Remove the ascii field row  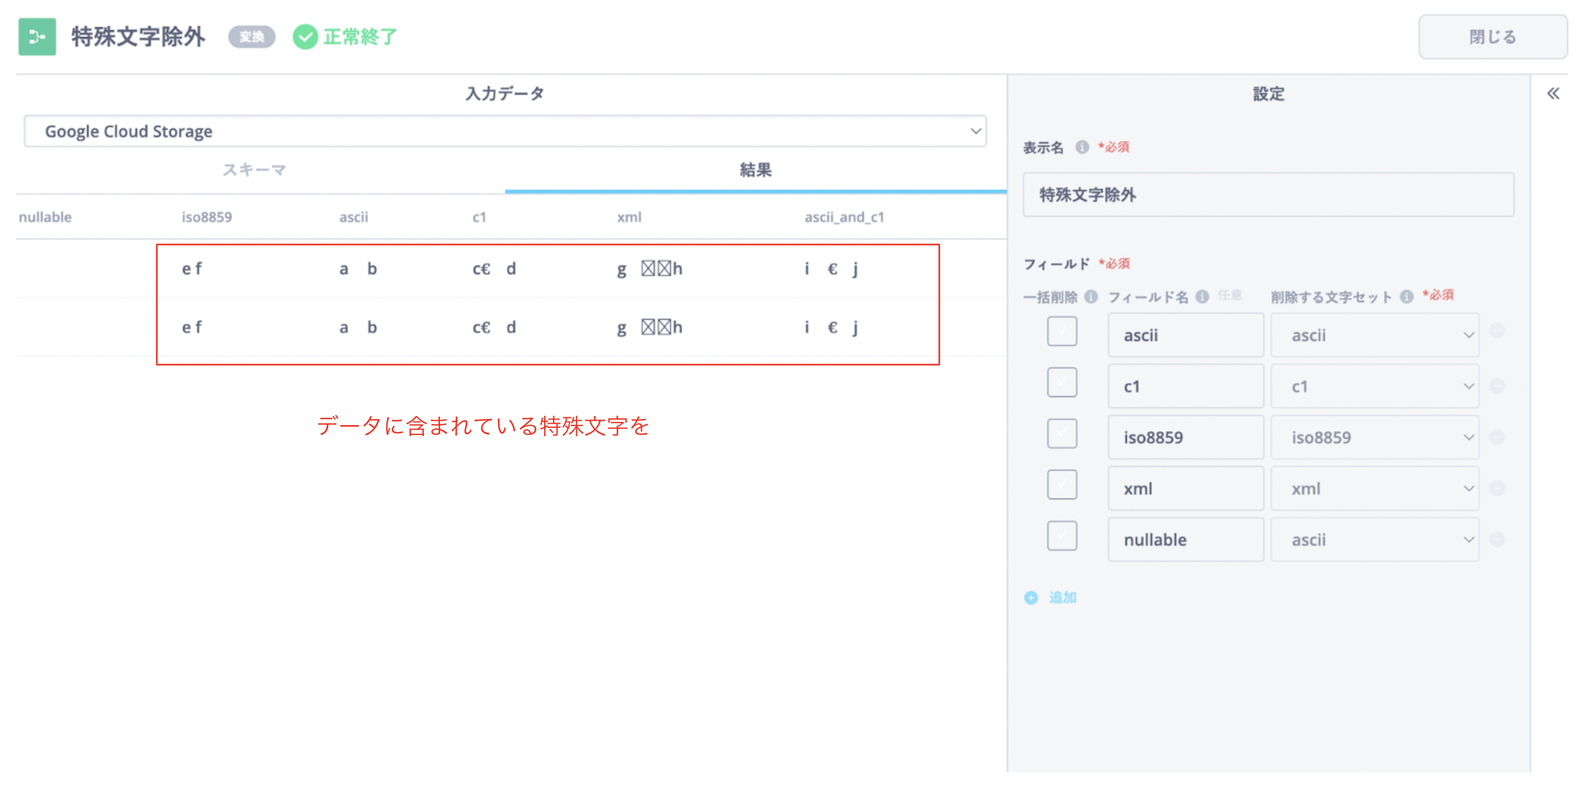point(1497,331)
